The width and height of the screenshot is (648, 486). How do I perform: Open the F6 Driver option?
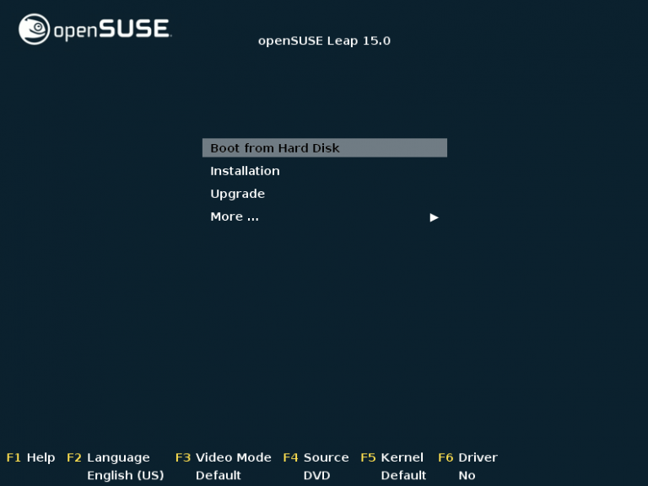tap(467, 457)
